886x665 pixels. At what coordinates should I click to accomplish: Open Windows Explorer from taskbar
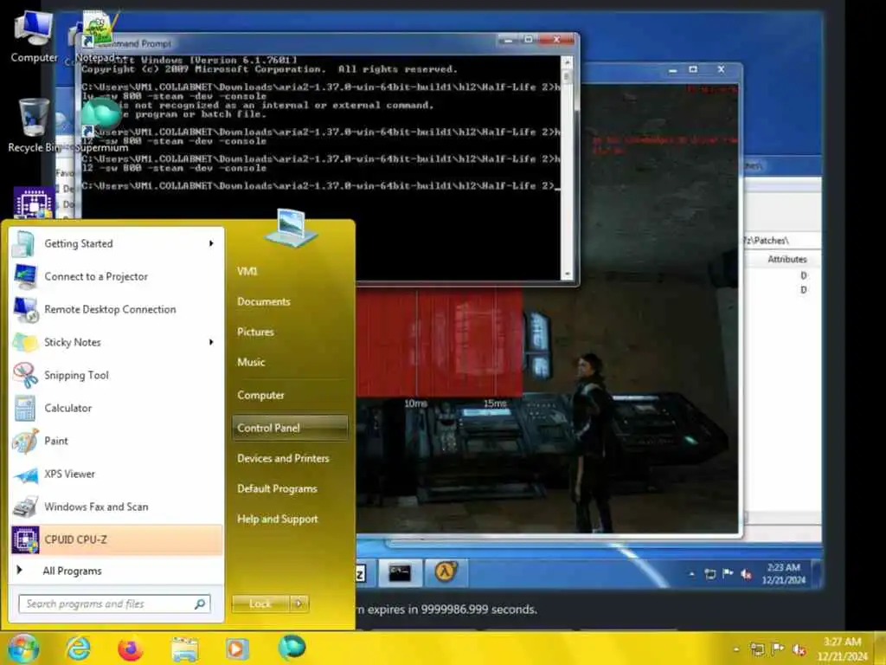(184, 649)
